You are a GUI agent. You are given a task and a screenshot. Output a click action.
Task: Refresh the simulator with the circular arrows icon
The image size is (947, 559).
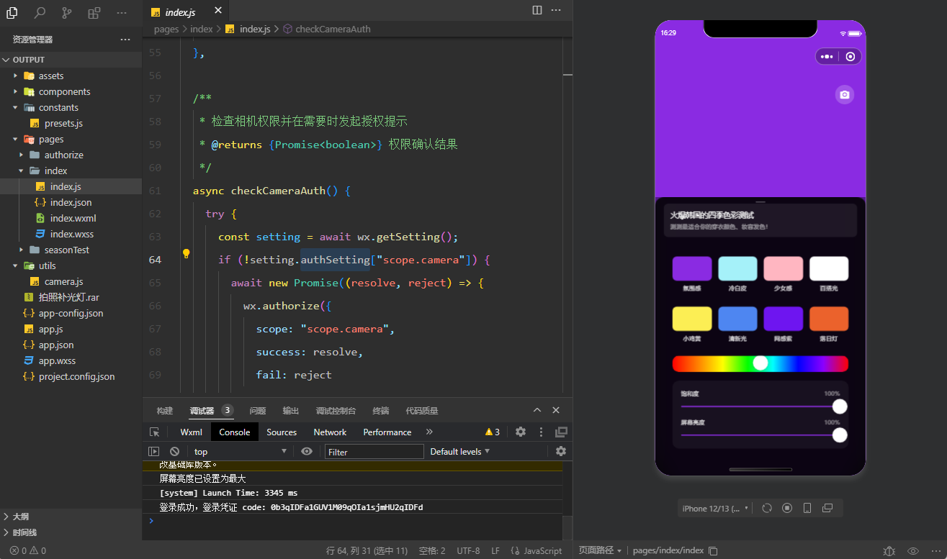[767, 508]
